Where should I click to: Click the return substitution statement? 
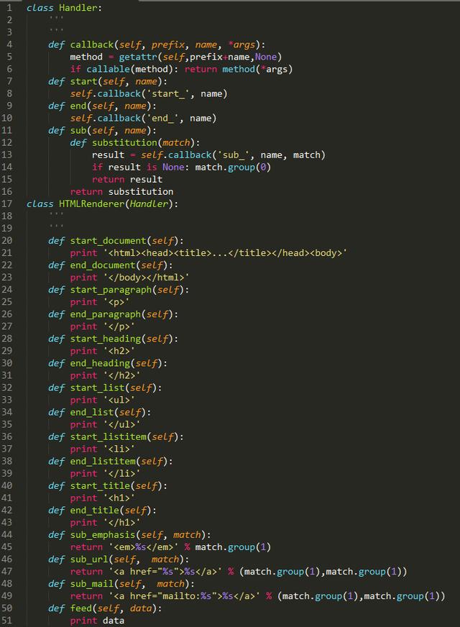click(x=122, y=191)
